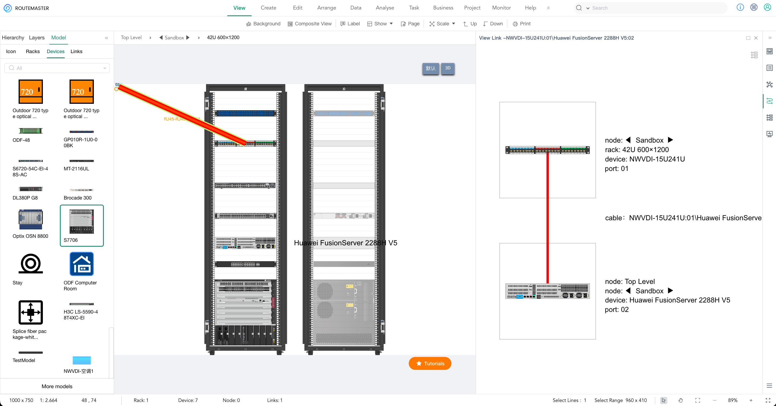
Task: Click the Print toolbar button
Action: pyautogui.click(x=522, y=24)
